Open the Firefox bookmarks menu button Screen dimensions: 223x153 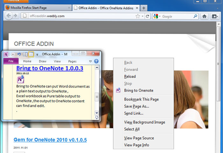[x=215, y=16]
